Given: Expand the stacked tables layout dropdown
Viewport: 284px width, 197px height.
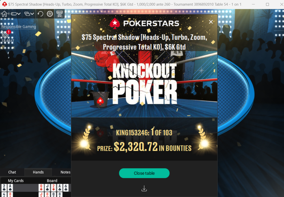Looking at the screenshot, I should pos(29,14).
